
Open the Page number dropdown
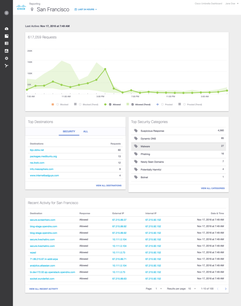point(158,289)
